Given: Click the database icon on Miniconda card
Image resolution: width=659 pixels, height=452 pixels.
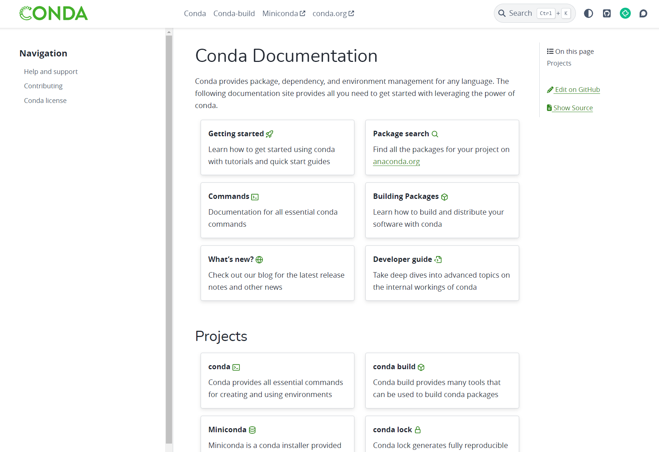Looking at the screenshot, I should tap(252, 430).
